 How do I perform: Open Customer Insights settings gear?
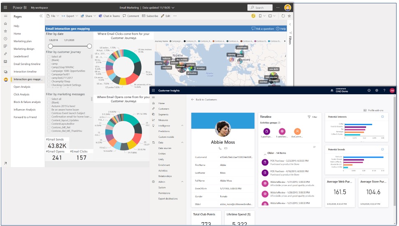pyautogui.click(x=376, y=91)
